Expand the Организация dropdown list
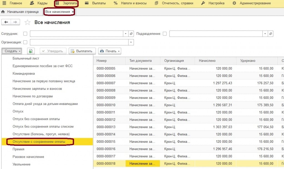Screen dimensions: 284x169 click(131, 42)
